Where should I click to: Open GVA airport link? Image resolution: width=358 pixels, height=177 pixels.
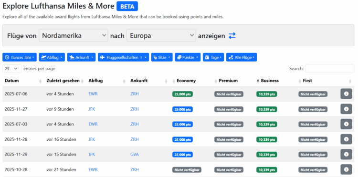pyautogui.click(x=135, y=155)
